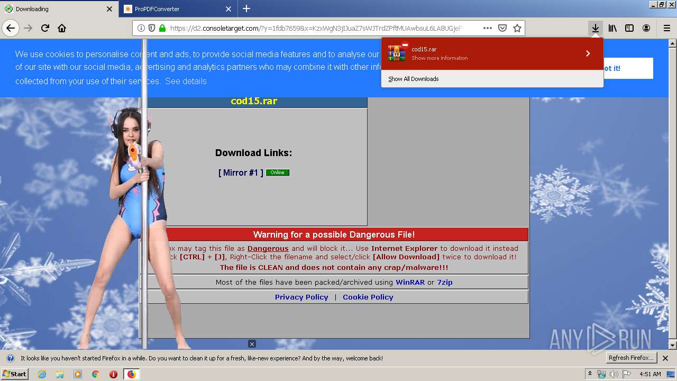Open the 7zip link

point(445,282)
